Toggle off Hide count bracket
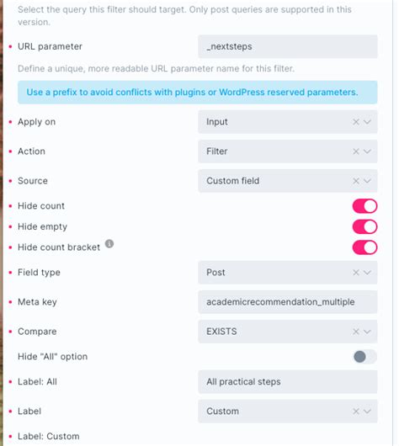 [x=364, y=247]
